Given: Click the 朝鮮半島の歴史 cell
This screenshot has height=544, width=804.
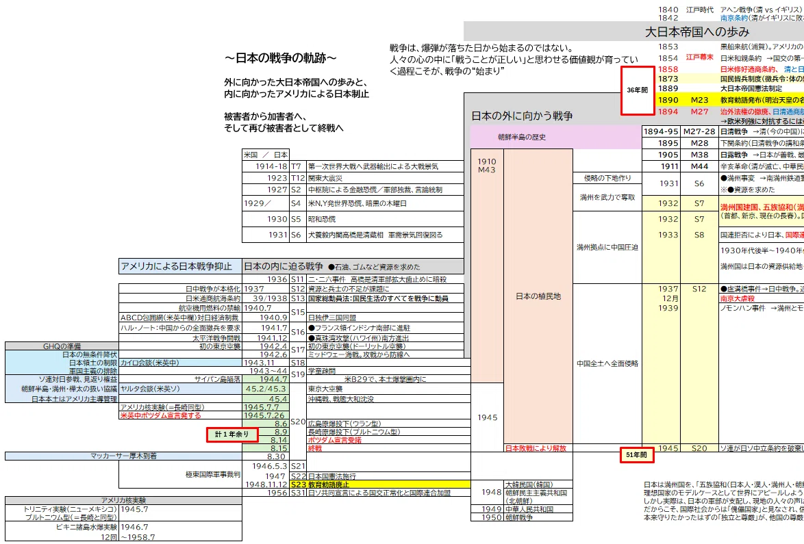Looking at the screenshot, I should pos(556,138).
